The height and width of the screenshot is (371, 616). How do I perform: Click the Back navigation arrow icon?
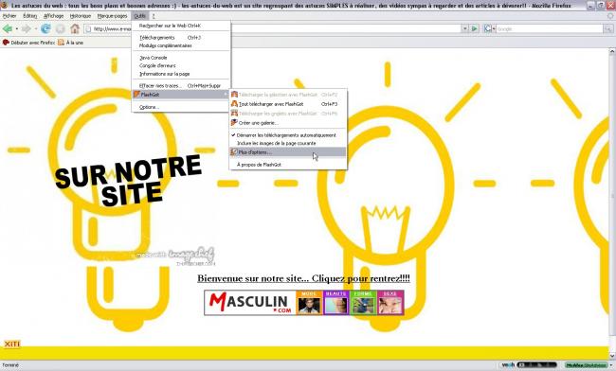[7, 28]
